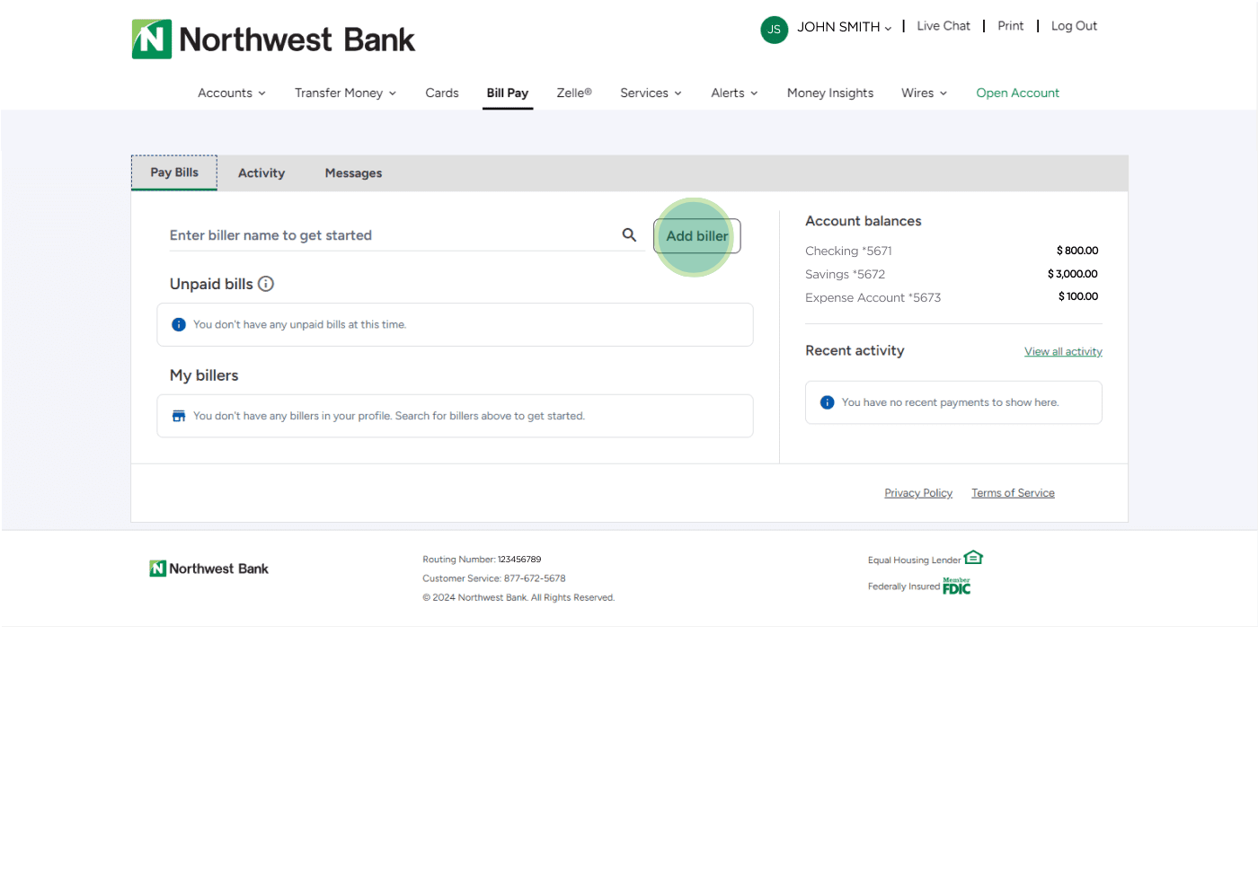
Task: Expand the Alerts dropdown
Action: [734, 93]
